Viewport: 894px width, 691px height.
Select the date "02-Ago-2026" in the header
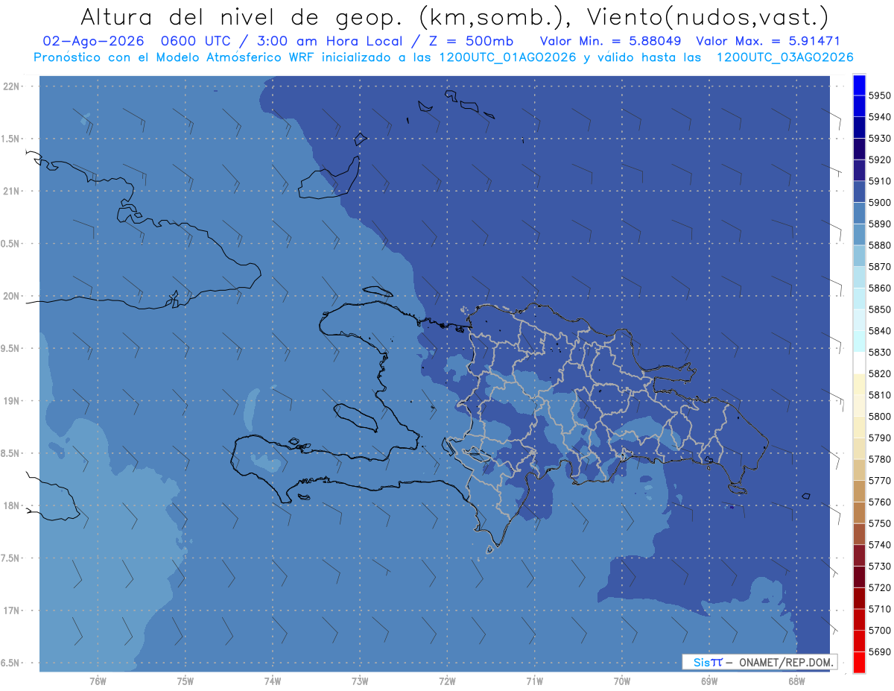pos(92,42)
